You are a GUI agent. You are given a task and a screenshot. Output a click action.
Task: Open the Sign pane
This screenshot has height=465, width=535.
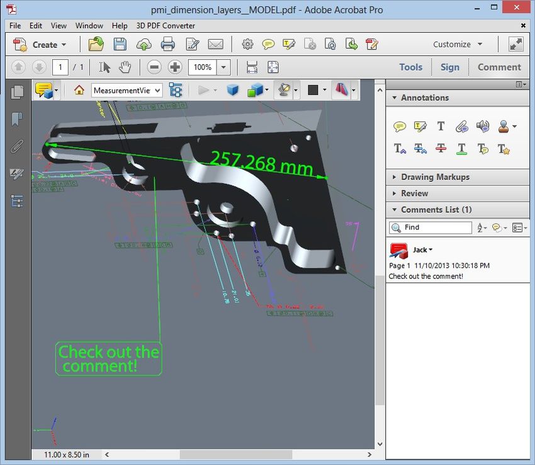pos(449,67)
